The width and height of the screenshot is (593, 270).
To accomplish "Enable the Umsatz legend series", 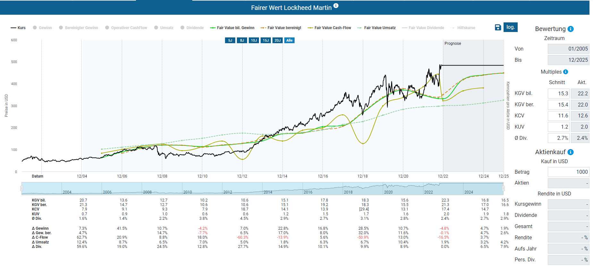I will click(x=164, y=28).
